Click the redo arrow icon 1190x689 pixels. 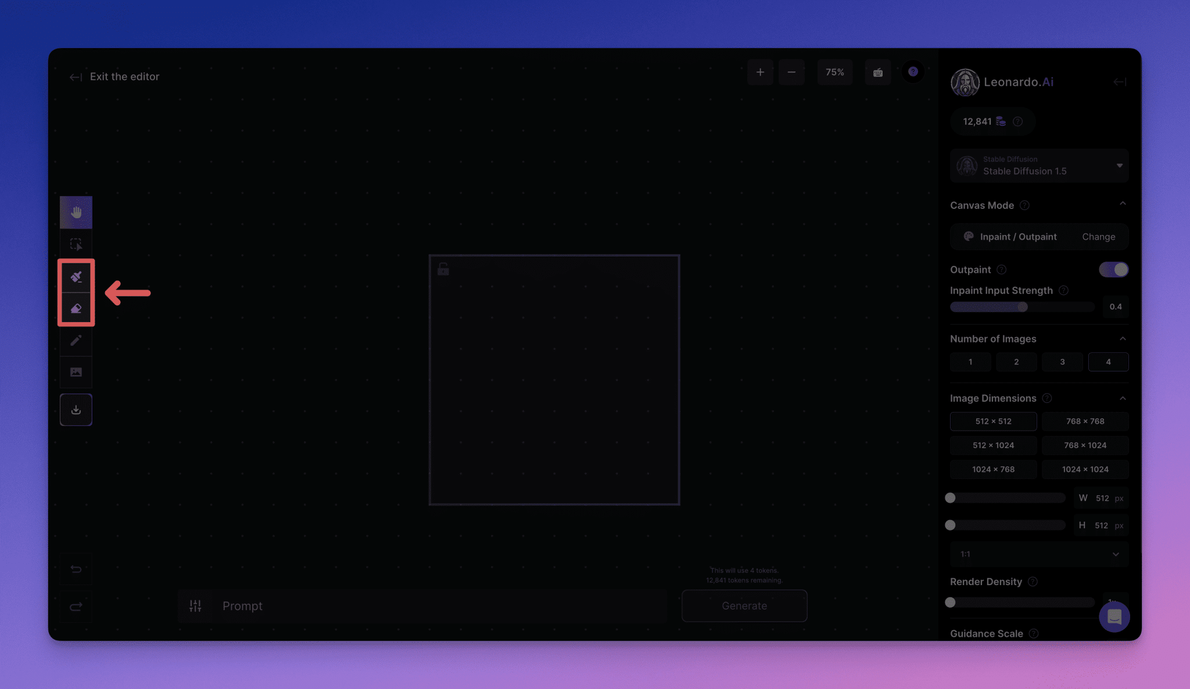coord(76,607)
